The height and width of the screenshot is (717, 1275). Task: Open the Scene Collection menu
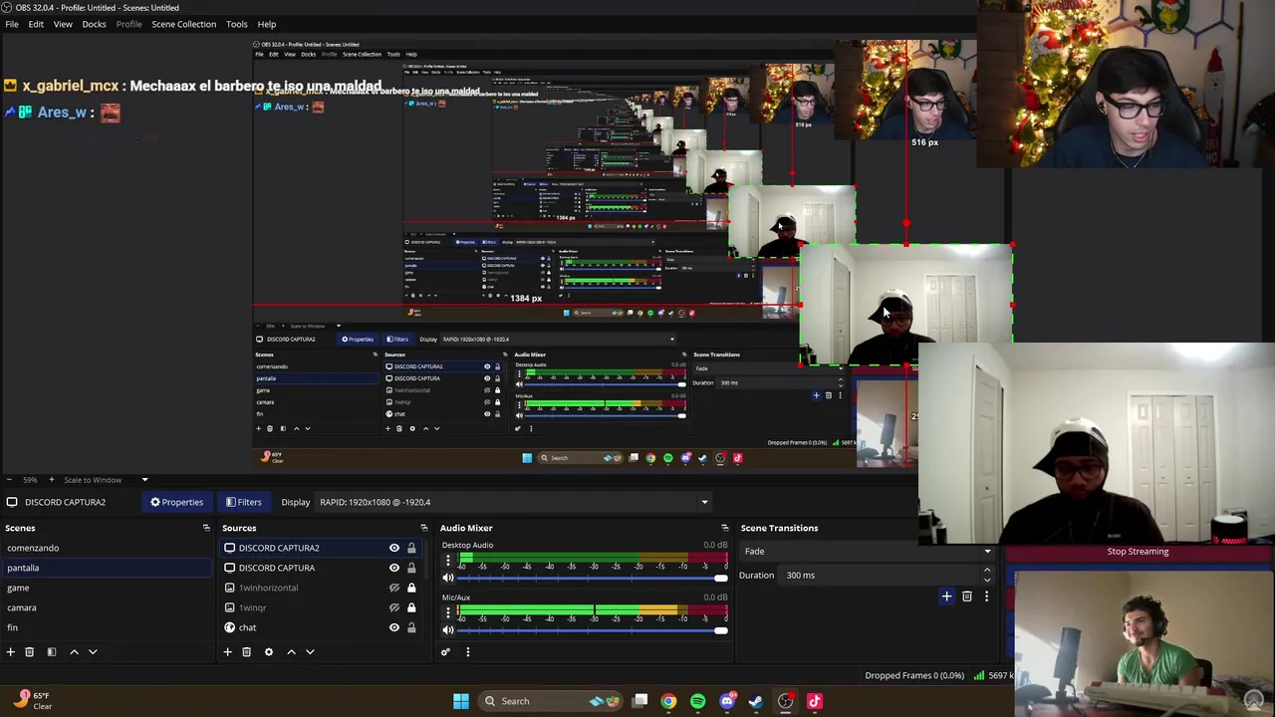[183, 24]
